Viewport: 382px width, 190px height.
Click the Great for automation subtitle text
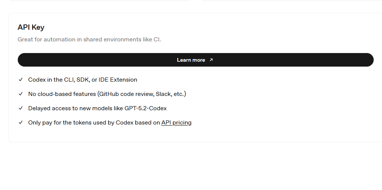pos(89,40)
